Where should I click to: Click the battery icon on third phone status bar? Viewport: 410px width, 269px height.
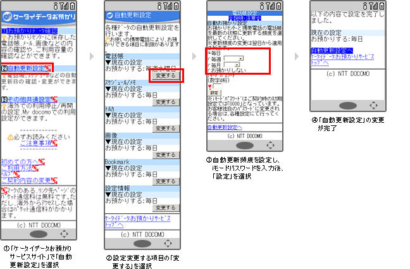pos(279,6)
